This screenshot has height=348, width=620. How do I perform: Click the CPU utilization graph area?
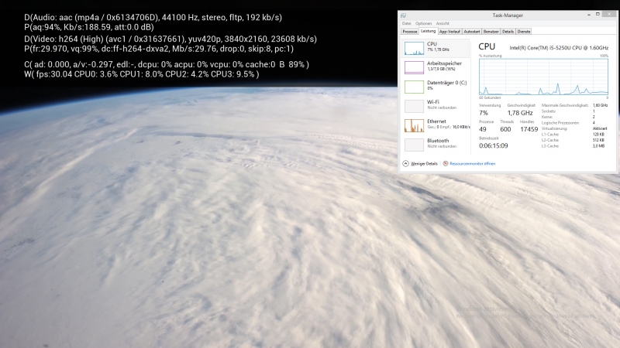click(544, 77)
